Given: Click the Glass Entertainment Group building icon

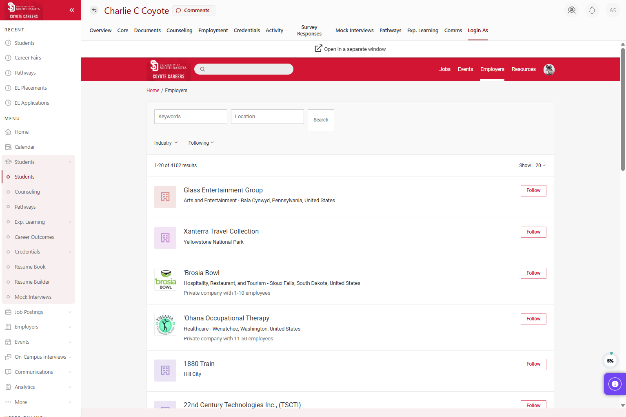Looking at the screenshot, I should 165,197.
